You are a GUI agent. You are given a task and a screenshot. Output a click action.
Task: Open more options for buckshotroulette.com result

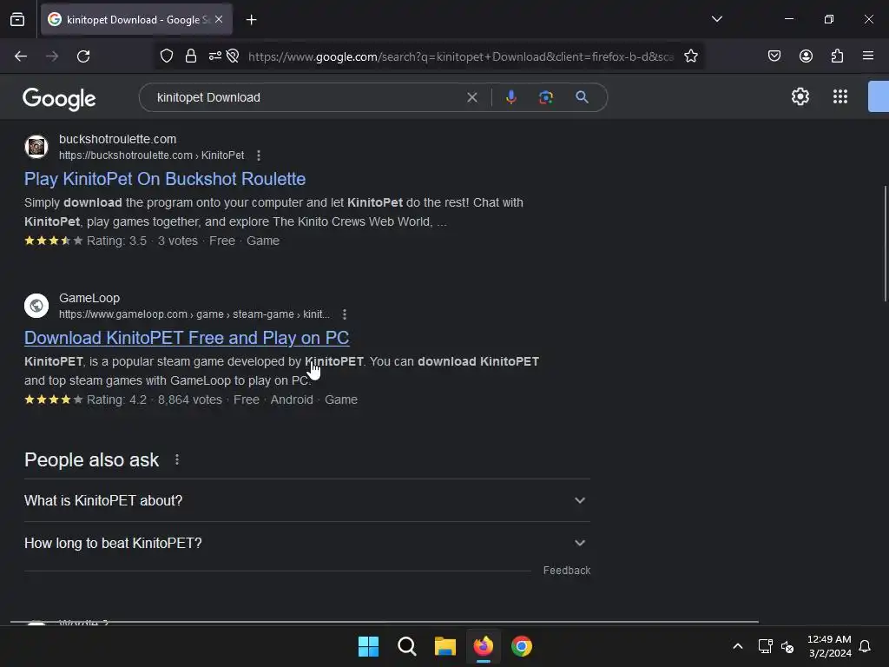259,155
